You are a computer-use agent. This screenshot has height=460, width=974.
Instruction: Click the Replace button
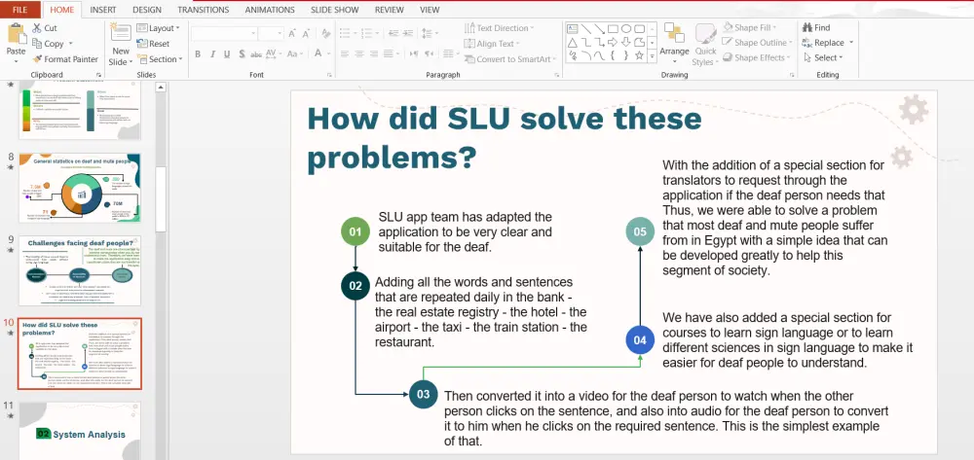point(827,42)
